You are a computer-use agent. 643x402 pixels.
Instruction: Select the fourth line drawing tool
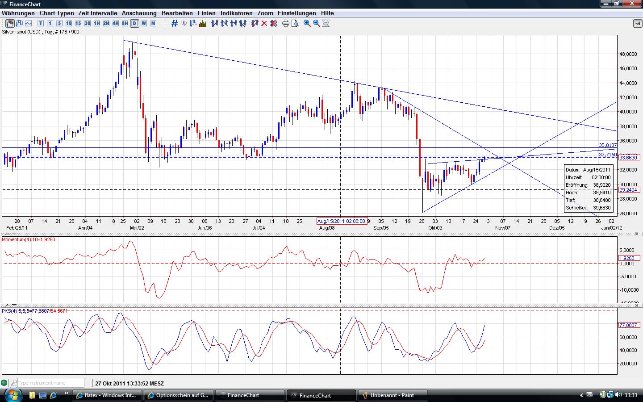point(242,23)
